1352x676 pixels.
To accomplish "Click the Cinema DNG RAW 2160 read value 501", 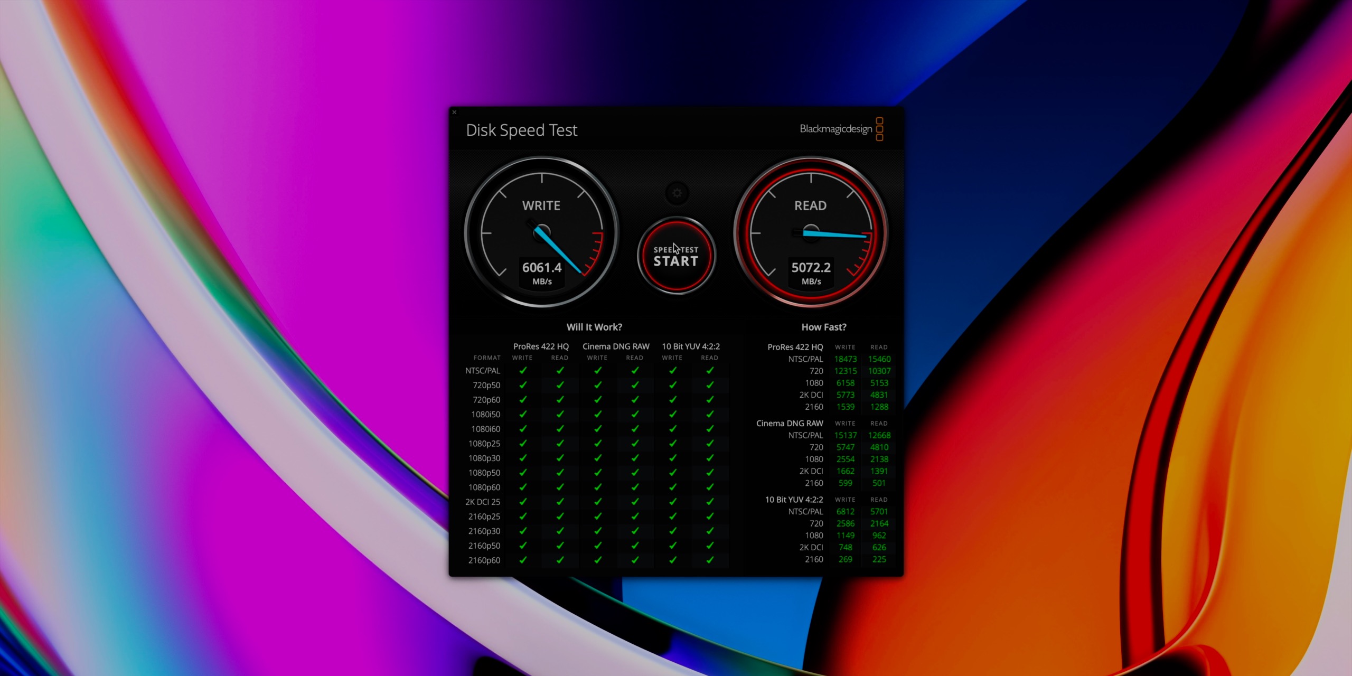I will coord(879,483).
